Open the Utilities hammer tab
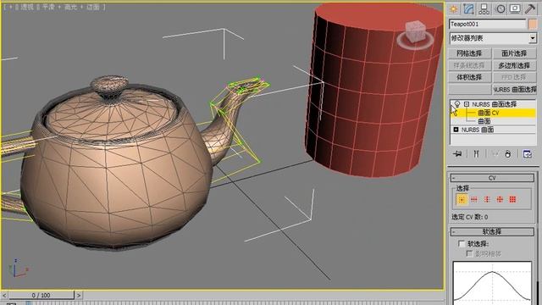 (530, 9)
